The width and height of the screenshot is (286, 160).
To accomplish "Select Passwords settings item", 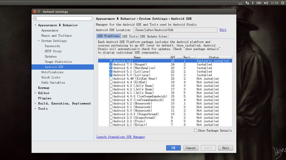I will (52, 46).
